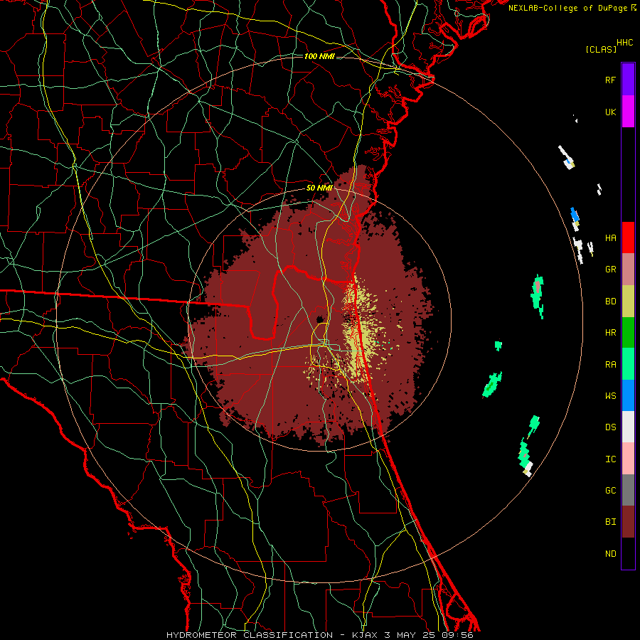640x640 pixels.
Task: Click the IC legend label text
Action: point(610,459)
